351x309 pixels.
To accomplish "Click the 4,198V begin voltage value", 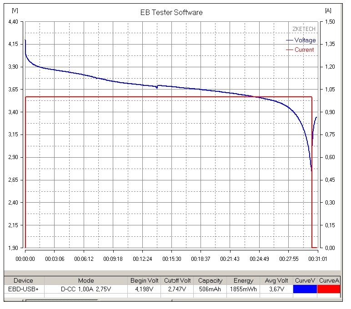I will click(x=144, y=289).
